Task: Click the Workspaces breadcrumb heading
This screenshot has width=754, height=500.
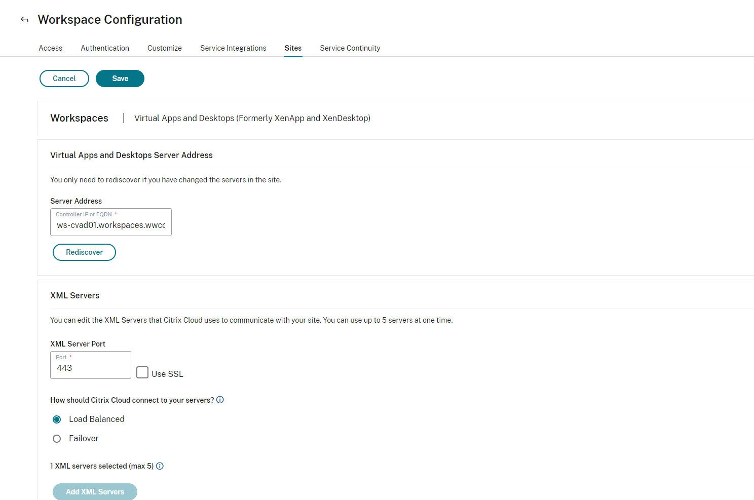Action: pyautogui.click(x=79, y=118)
